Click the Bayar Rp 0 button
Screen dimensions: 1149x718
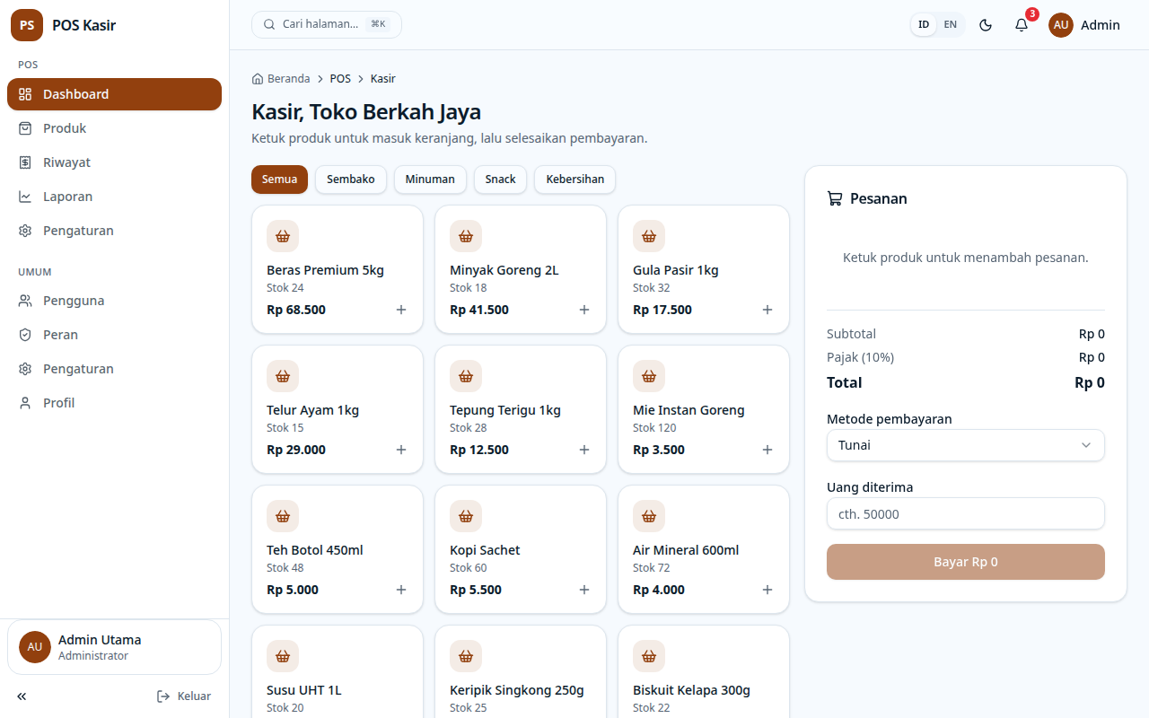(966, 562)
